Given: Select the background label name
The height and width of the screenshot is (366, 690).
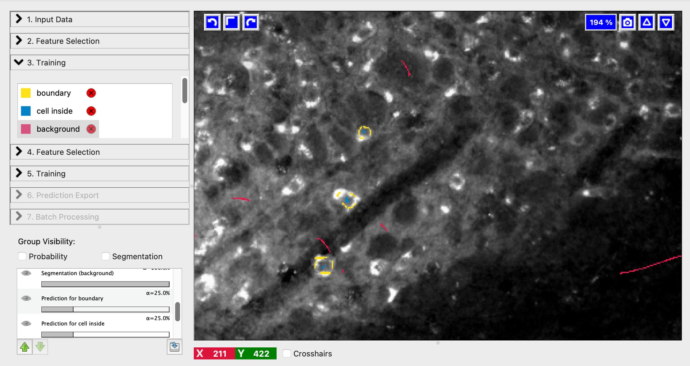Looking at the screenshot, I should [x=58, y=129].
